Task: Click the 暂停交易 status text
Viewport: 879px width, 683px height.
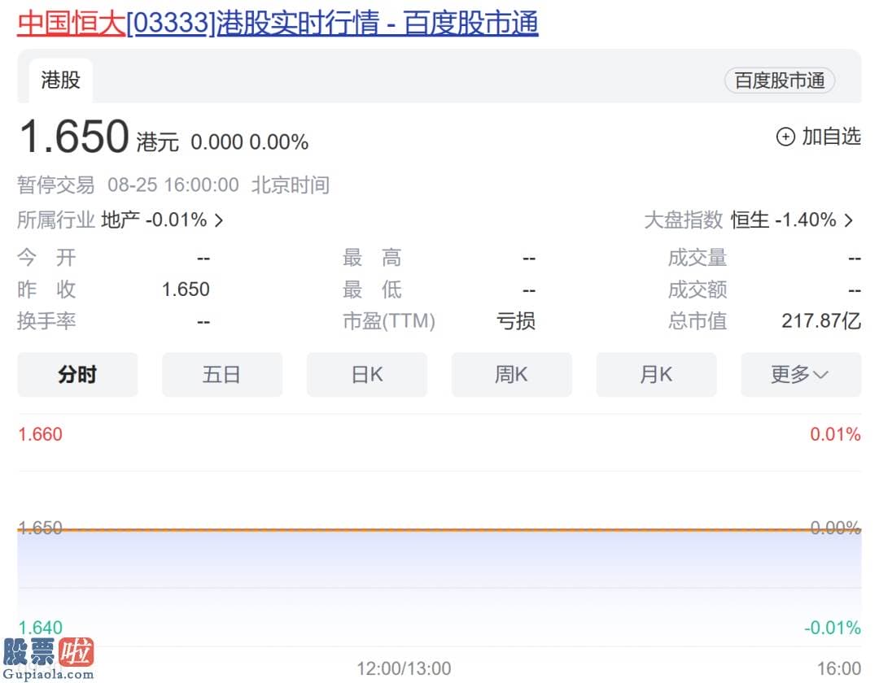Action: [55, 185]
